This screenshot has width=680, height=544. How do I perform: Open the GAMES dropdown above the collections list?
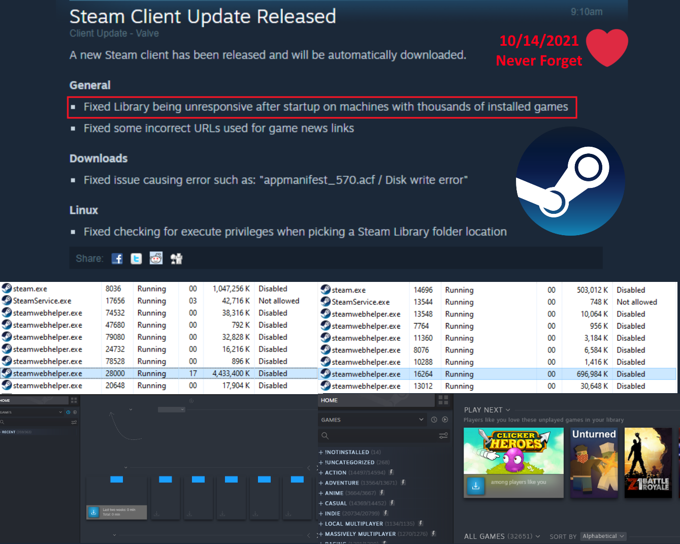(x=372, y=420)
